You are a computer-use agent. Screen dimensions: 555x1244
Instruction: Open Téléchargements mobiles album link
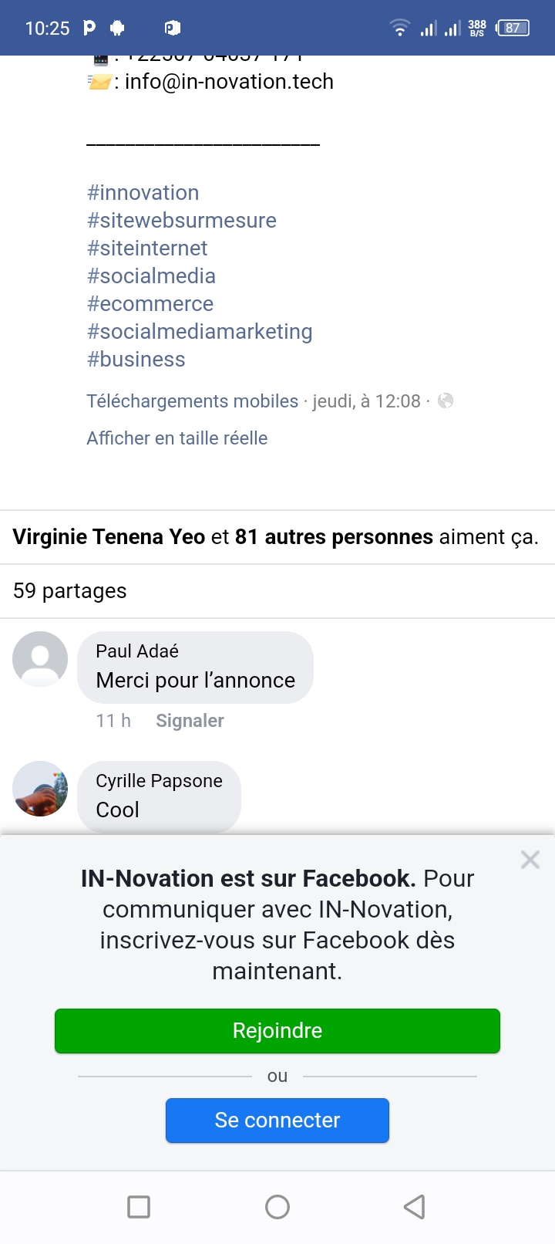193,401
